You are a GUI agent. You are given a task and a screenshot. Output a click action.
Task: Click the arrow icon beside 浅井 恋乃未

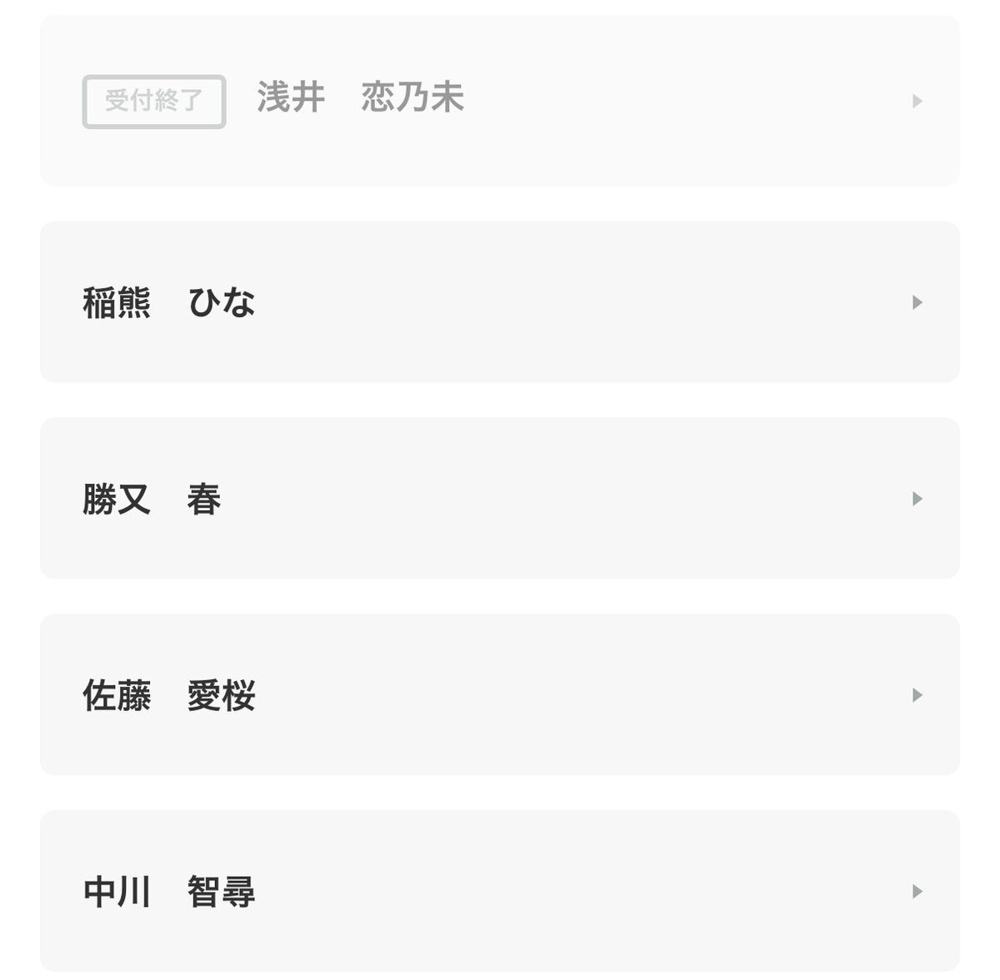point(917,102)
